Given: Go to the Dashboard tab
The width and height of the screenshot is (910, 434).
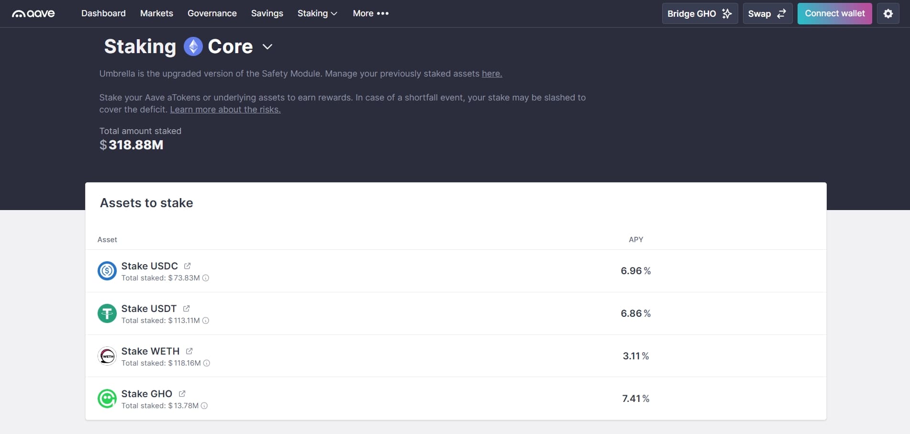Looking at the screenshot, I should coord(103,13).
